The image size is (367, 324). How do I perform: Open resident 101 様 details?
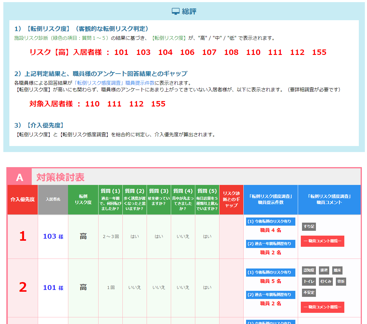pos(53,288)
